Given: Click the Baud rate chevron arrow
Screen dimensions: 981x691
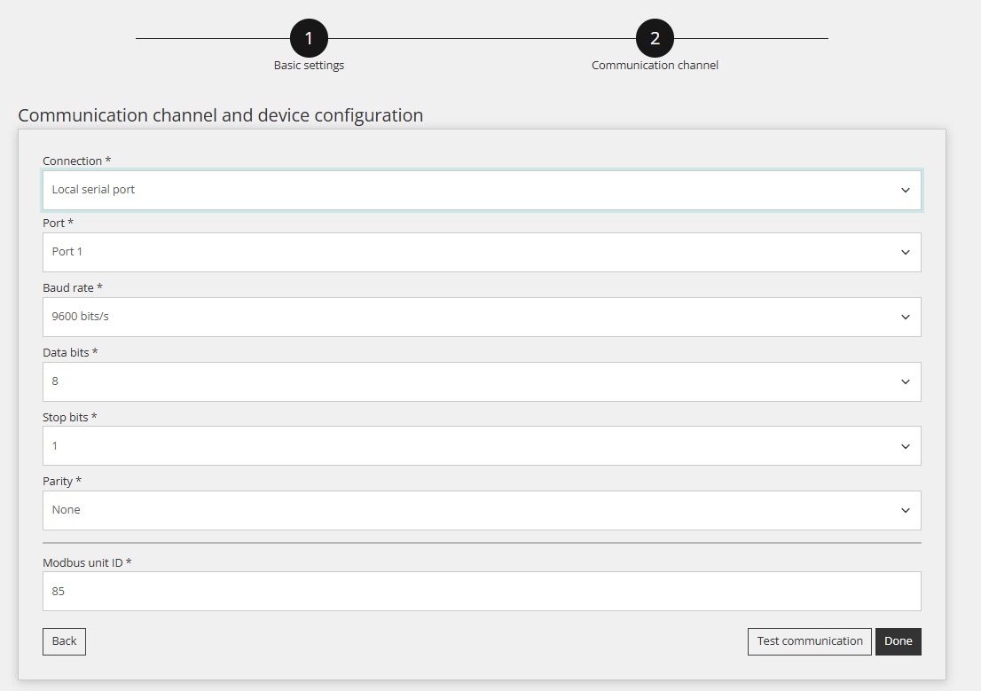Looking at the screenshot, I should pos(905,318).
